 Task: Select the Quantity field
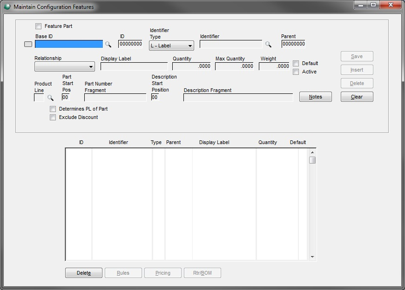(x=191, y=66)
